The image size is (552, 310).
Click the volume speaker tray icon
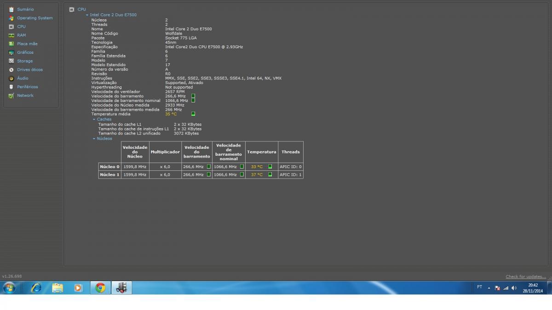click(514, 288)
